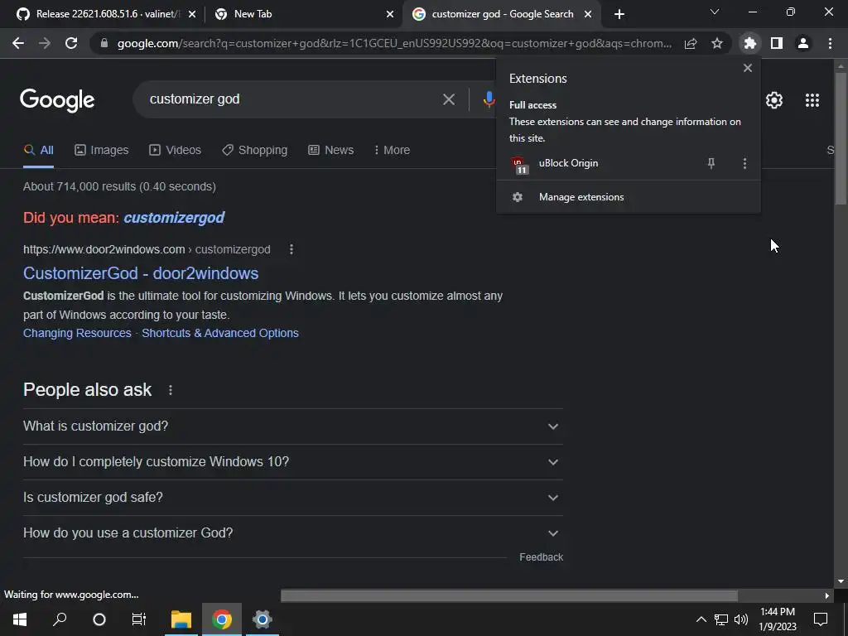
Task: Open Manage extensions
Action: 628,197
